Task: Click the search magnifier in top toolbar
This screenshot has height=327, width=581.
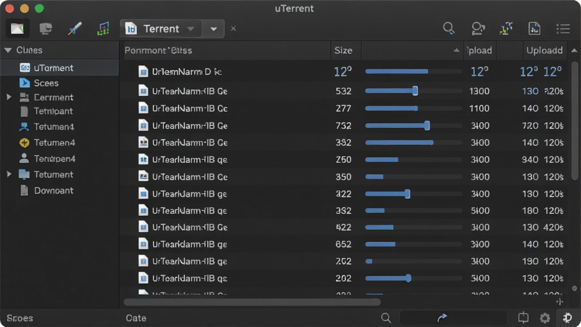Action: (449, 28)
